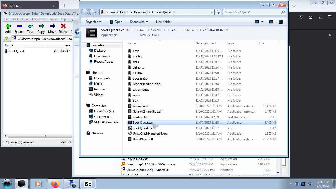
Task: Click Downloads in the address breadcrumb
Action: pyautogui.click(x=142, y=12)
